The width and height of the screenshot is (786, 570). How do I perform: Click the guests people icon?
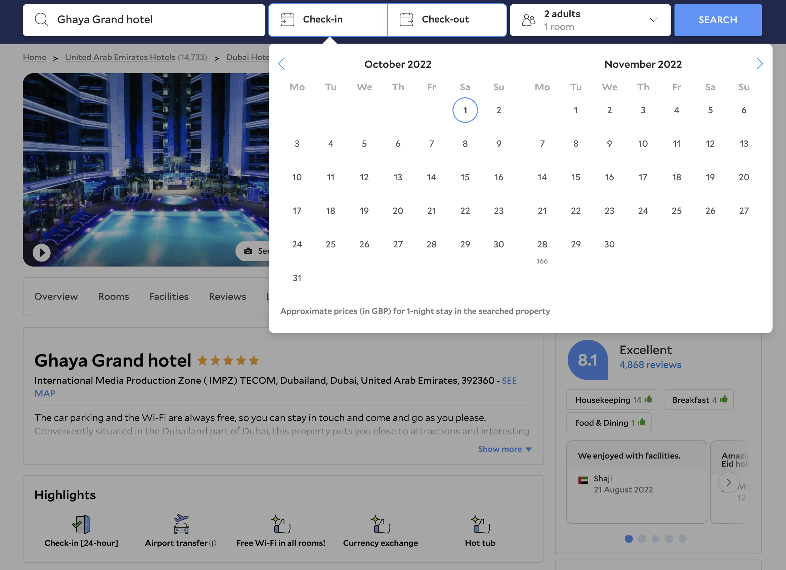[x=528, y=20]
